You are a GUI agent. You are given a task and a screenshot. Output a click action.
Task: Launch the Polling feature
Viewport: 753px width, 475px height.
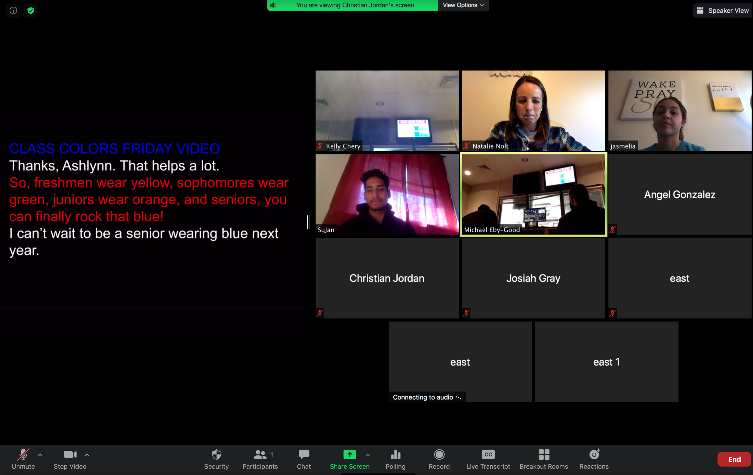(x=395, y=459)
